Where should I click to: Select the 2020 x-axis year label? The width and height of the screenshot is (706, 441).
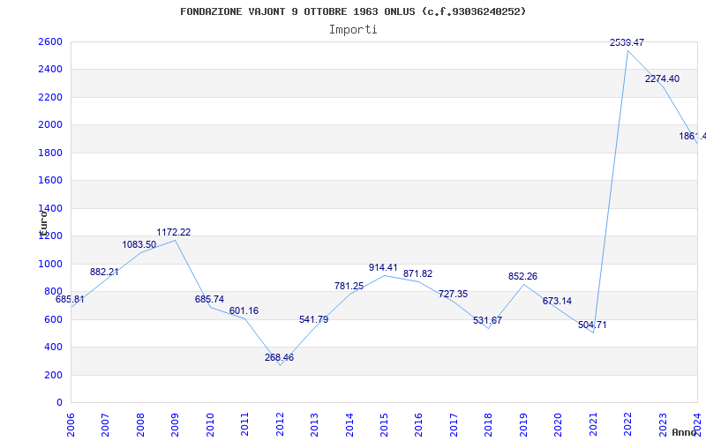[559, 424]
